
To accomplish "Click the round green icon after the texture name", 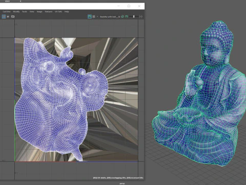I will (x=122, y=16).
